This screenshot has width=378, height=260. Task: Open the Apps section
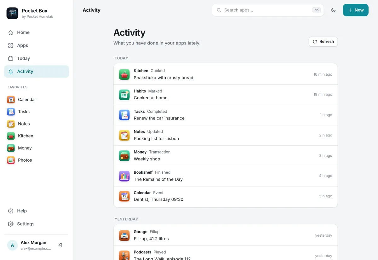tap(37, 45)
